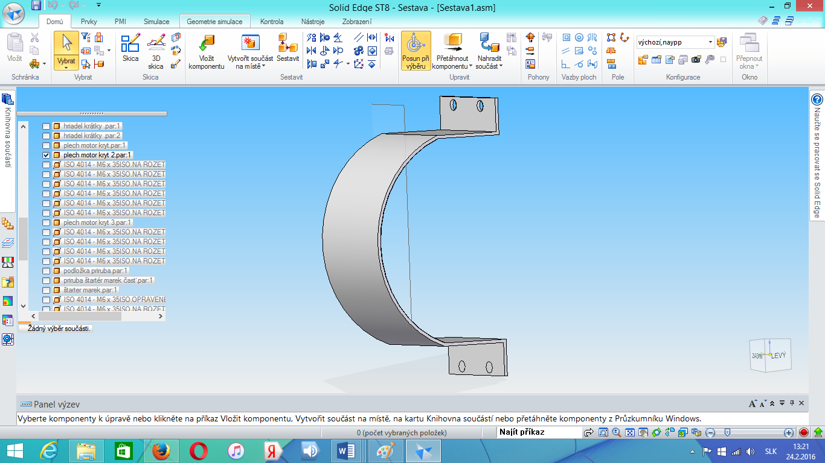This screenshot has height=463, width=825.
Task: Open the quick access toolbar customize arrow
Action: (98, 5)
